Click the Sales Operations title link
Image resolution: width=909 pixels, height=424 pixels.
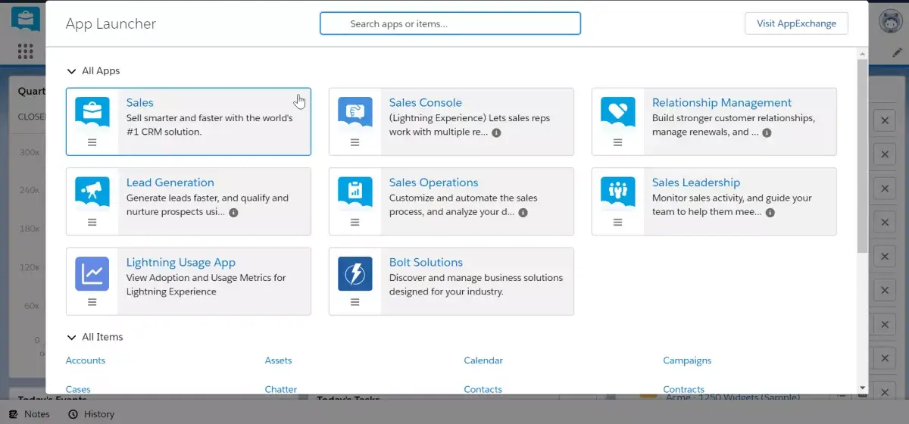[433, 182]
